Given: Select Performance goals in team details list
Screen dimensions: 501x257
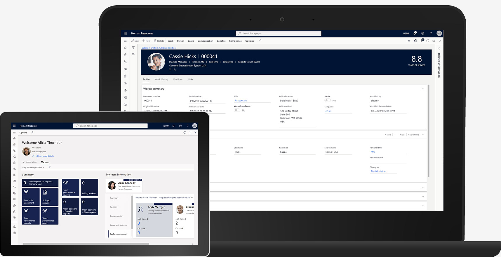Looking at the screenshot, I should (x=119, y=234).
